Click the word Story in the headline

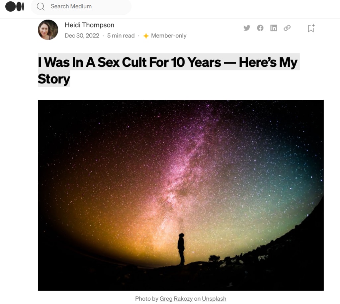pyautogui.click(x=54, y=79)
